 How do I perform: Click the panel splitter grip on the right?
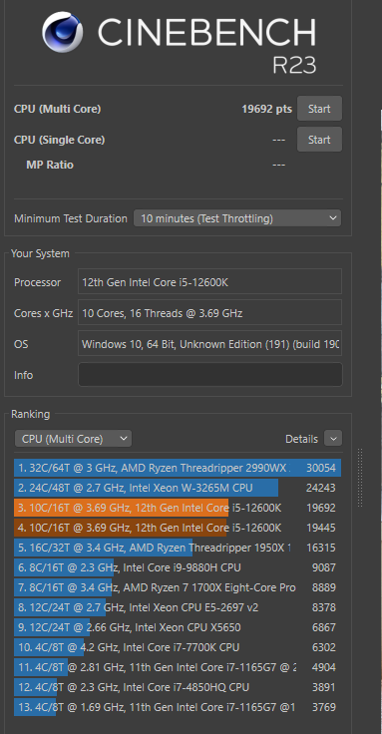360,478
